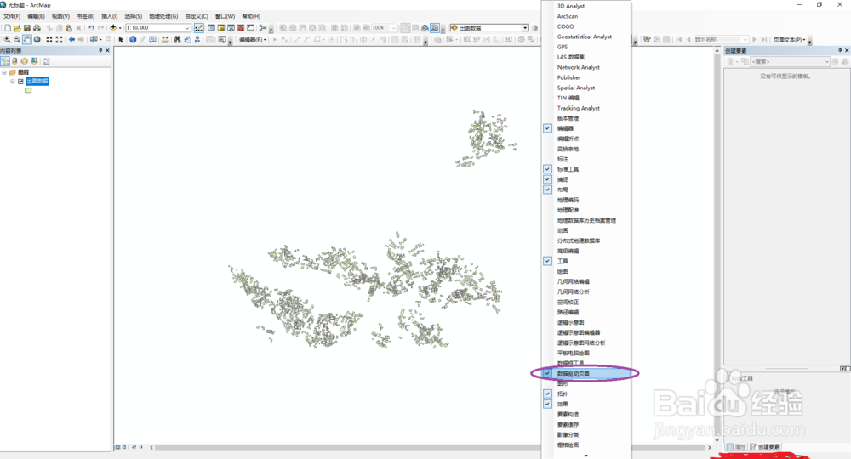
Task: Collapse the 图层 data frame node
Action: (4, 72)
